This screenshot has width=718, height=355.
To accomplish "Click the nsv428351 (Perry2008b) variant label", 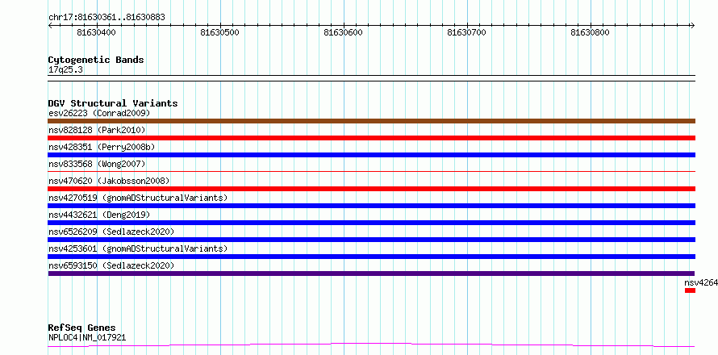I will [102, 147].
